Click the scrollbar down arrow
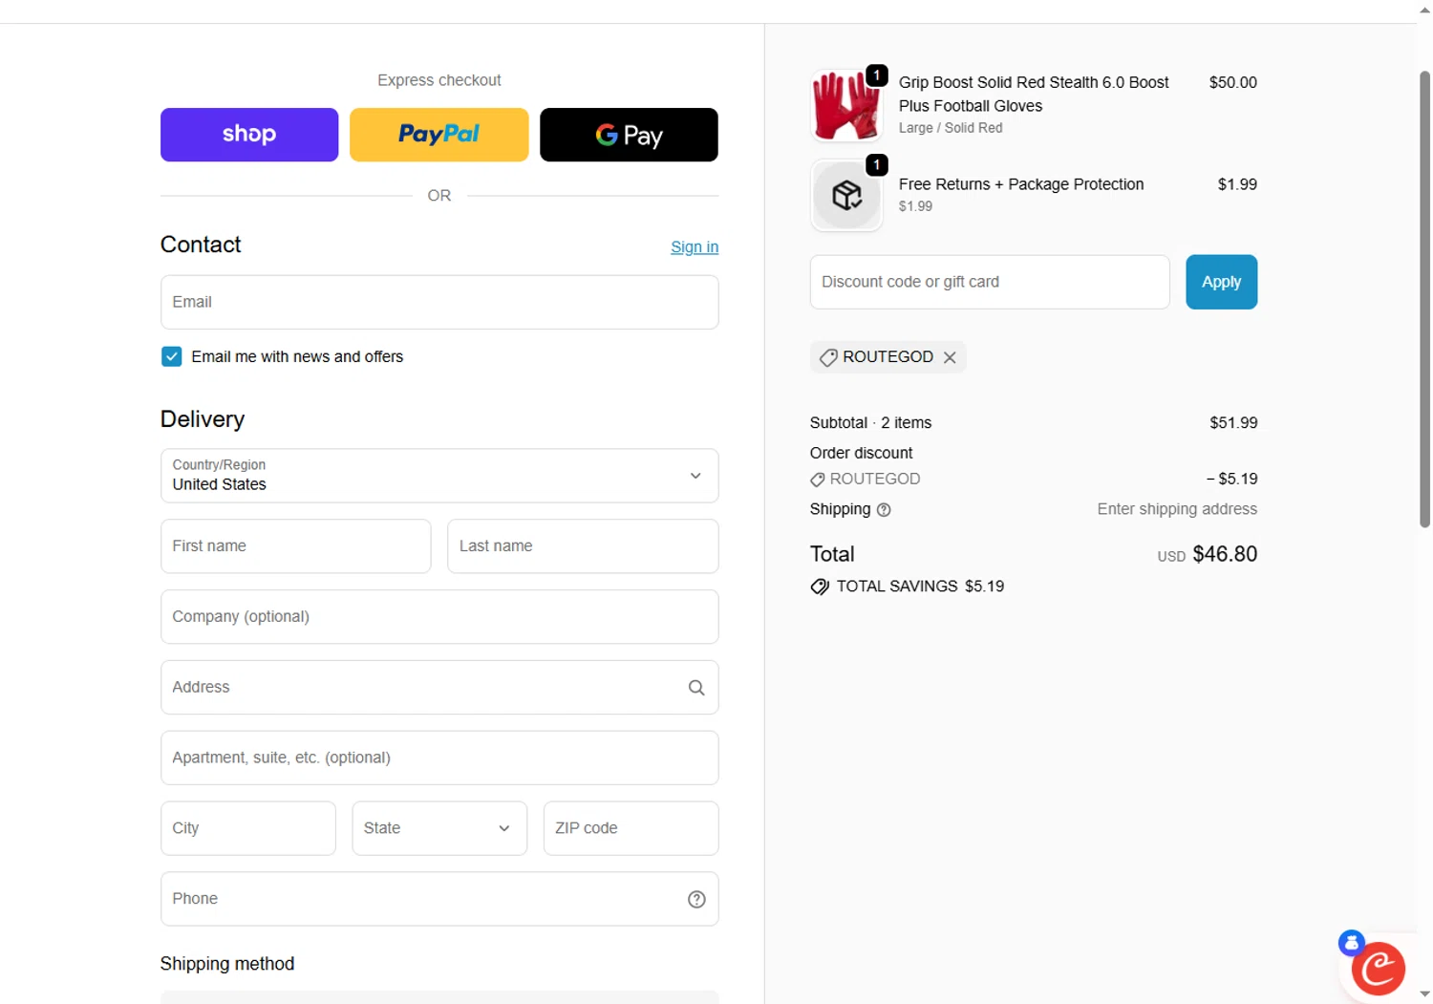Viewport: 1433px width, 1004px height. [x=1424, y=994]
